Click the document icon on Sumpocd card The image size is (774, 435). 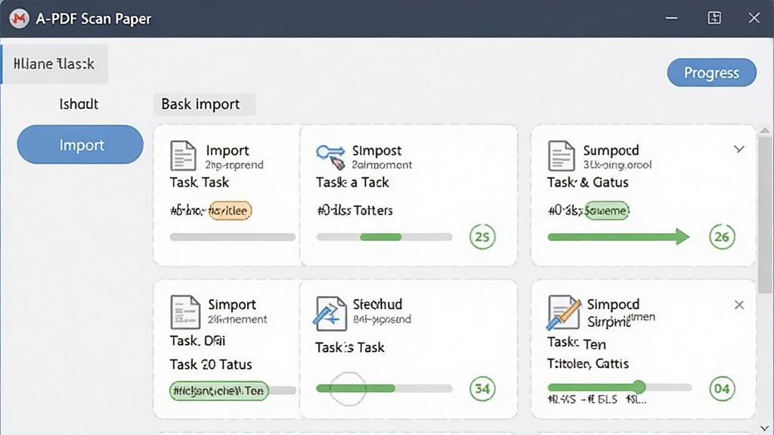coord(562,156)
